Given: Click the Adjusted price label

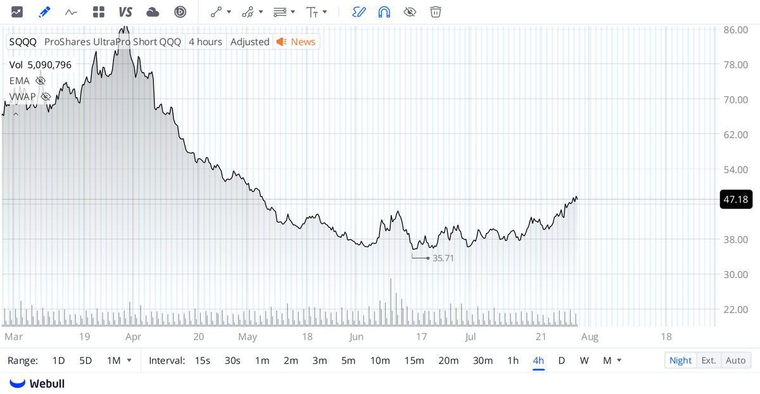Looking at the screenshot, I should click(x=250, y=42).
